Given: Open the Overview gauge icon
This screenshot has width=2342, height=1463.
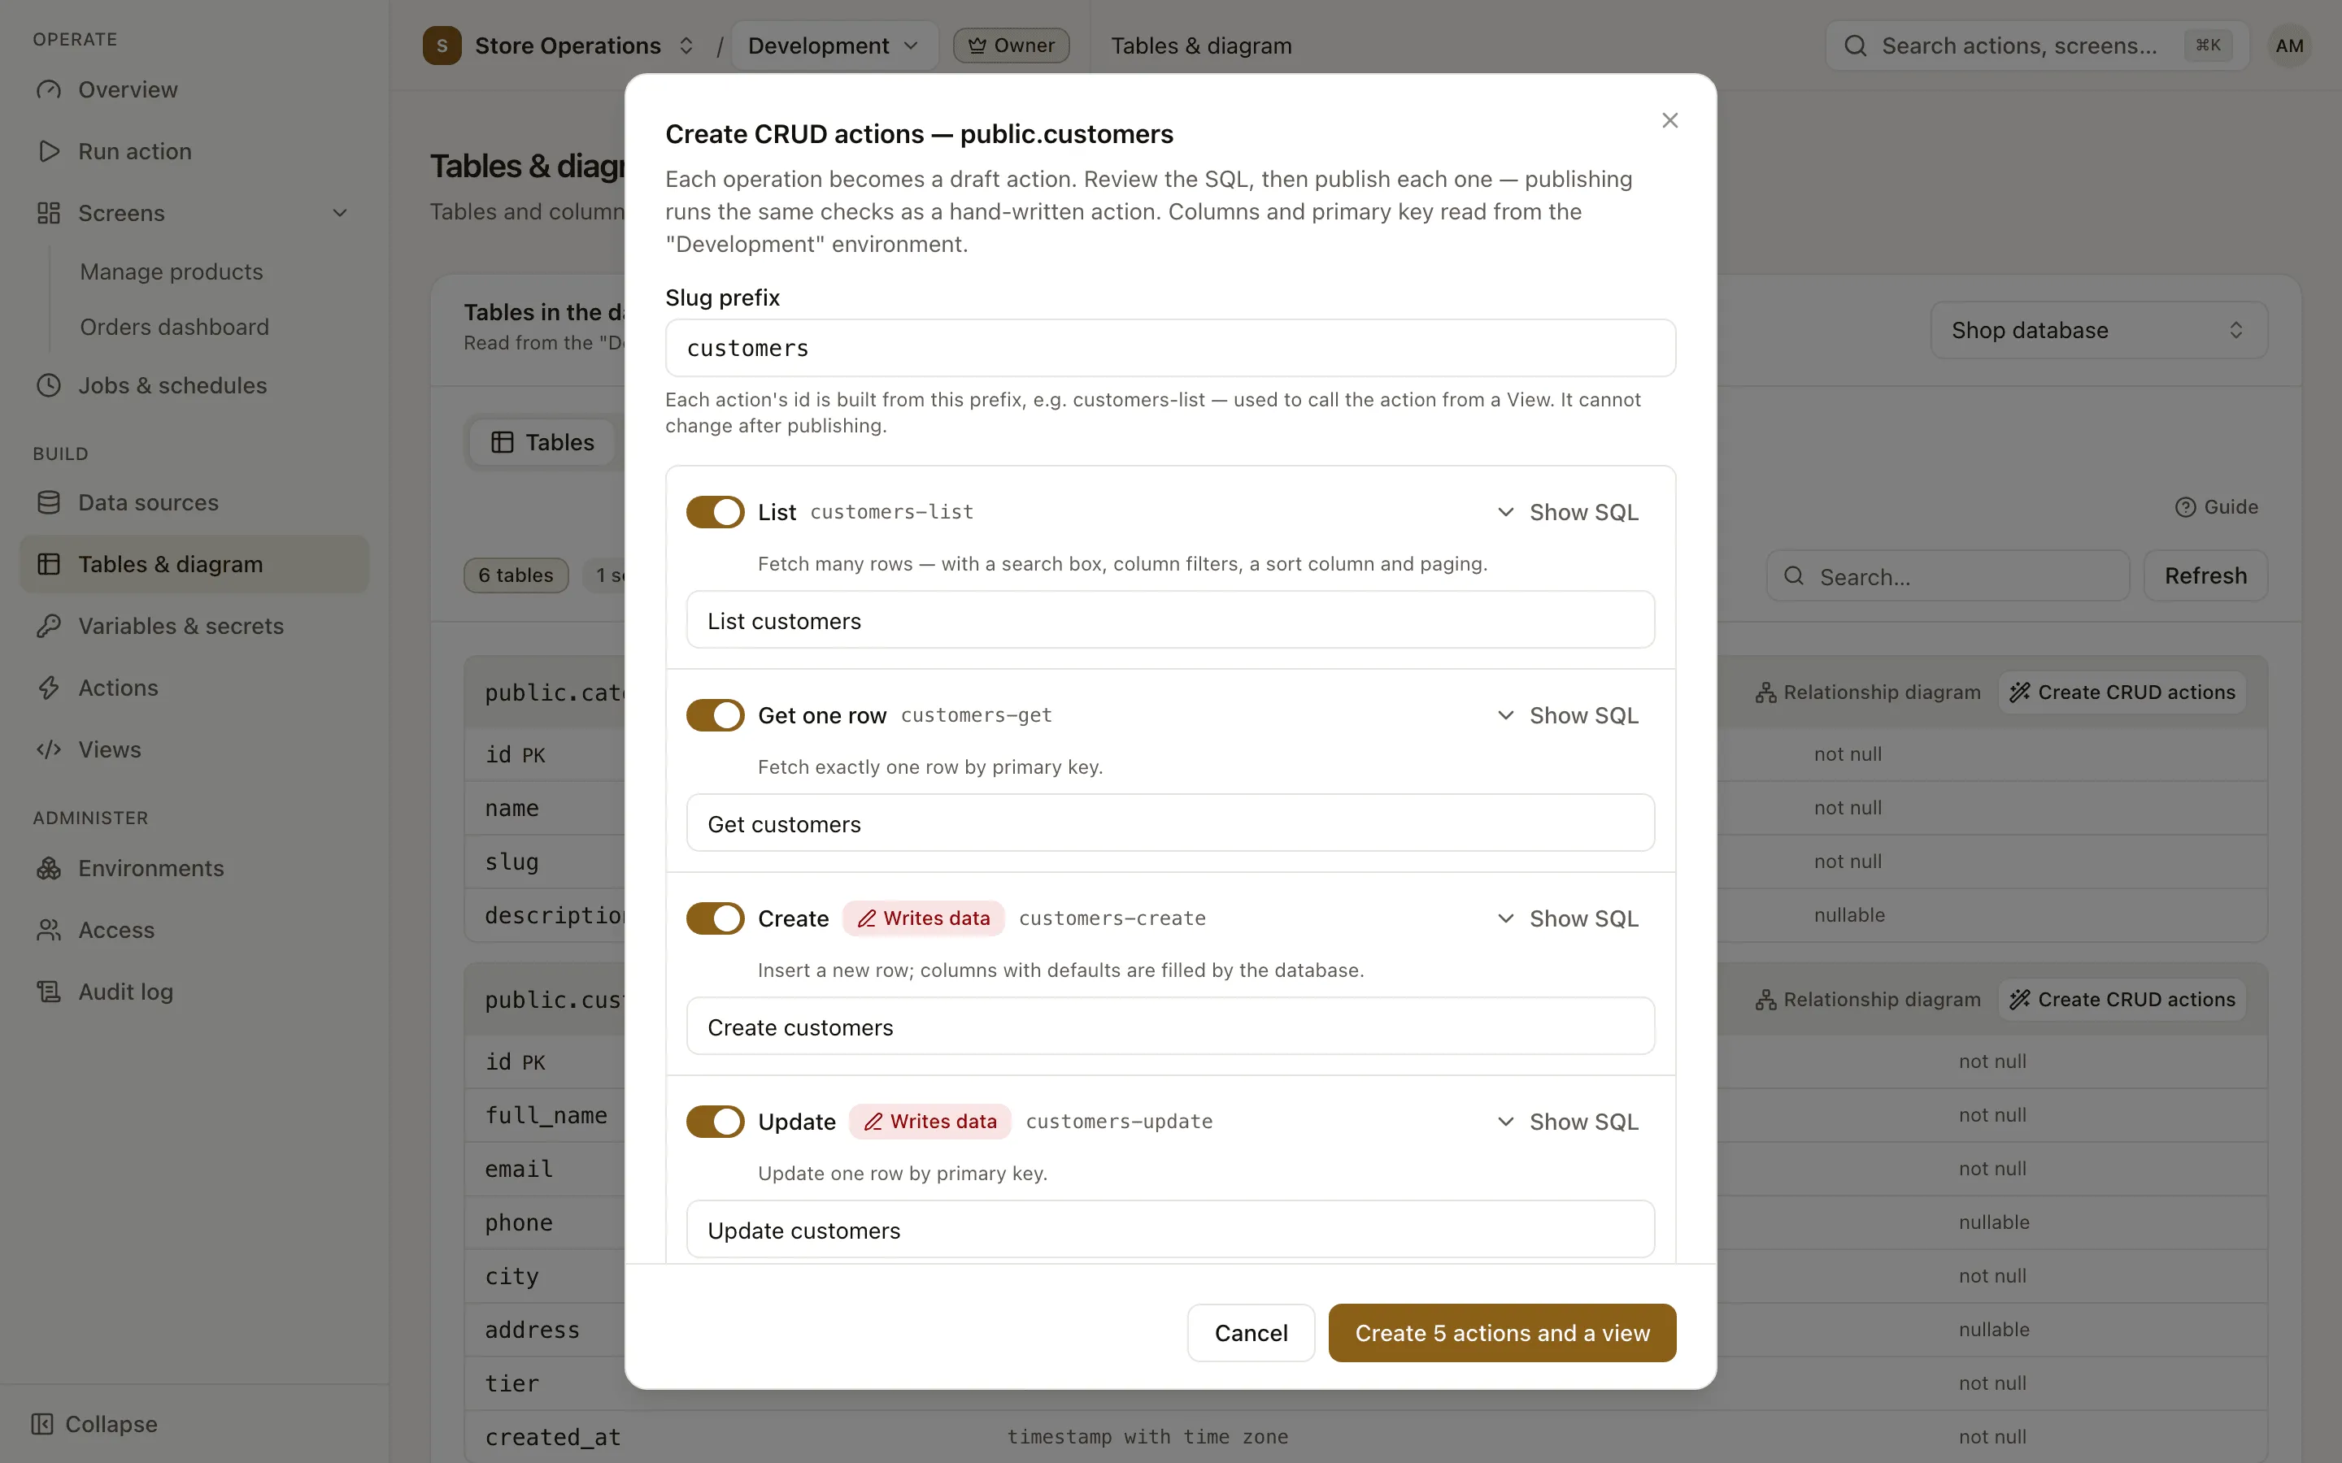Looking at the screenshot, I should tap(49, 90).
